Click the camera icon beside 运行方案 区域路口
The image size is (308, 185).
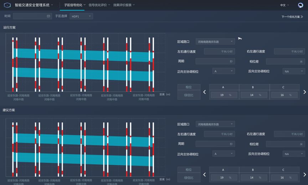(x=240, y=38)
